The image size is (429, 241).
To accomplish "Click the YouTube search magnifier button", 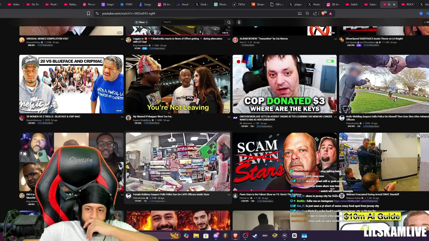I will [x=229, y=22].
